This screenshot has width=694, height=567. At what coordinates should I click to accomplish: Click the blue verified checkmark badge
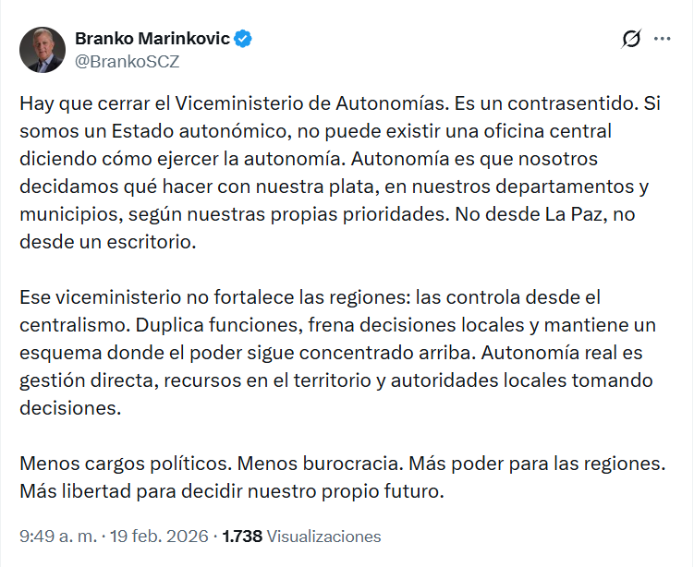tap(244, 39)
